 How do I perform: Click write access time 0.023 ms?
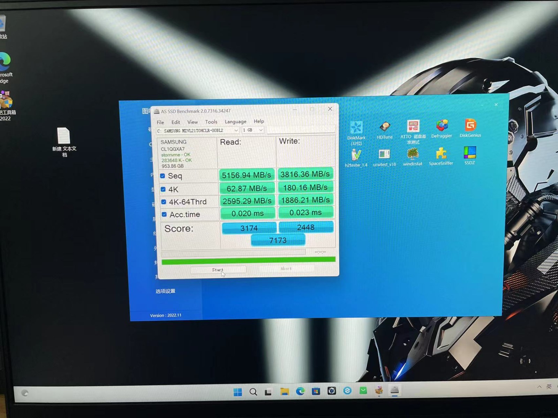tap(306, 212)
